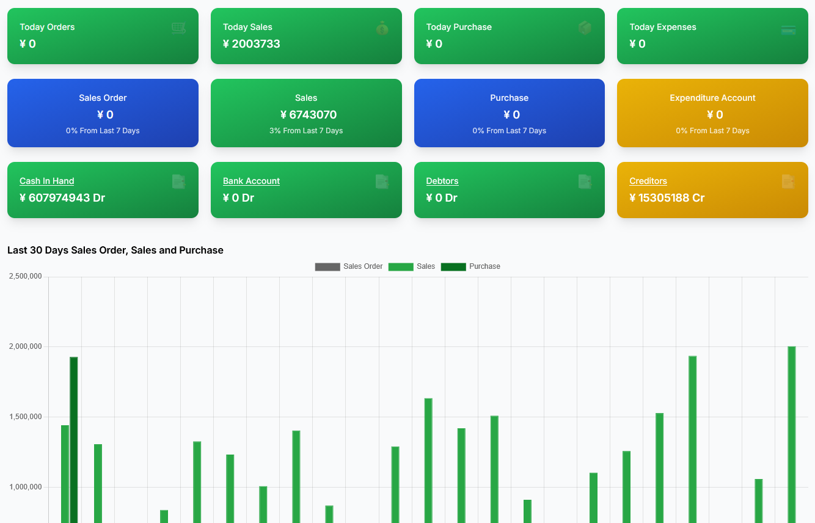Click the package icon on Today Purchase card

pyautogui.click(x=585, y=27)
